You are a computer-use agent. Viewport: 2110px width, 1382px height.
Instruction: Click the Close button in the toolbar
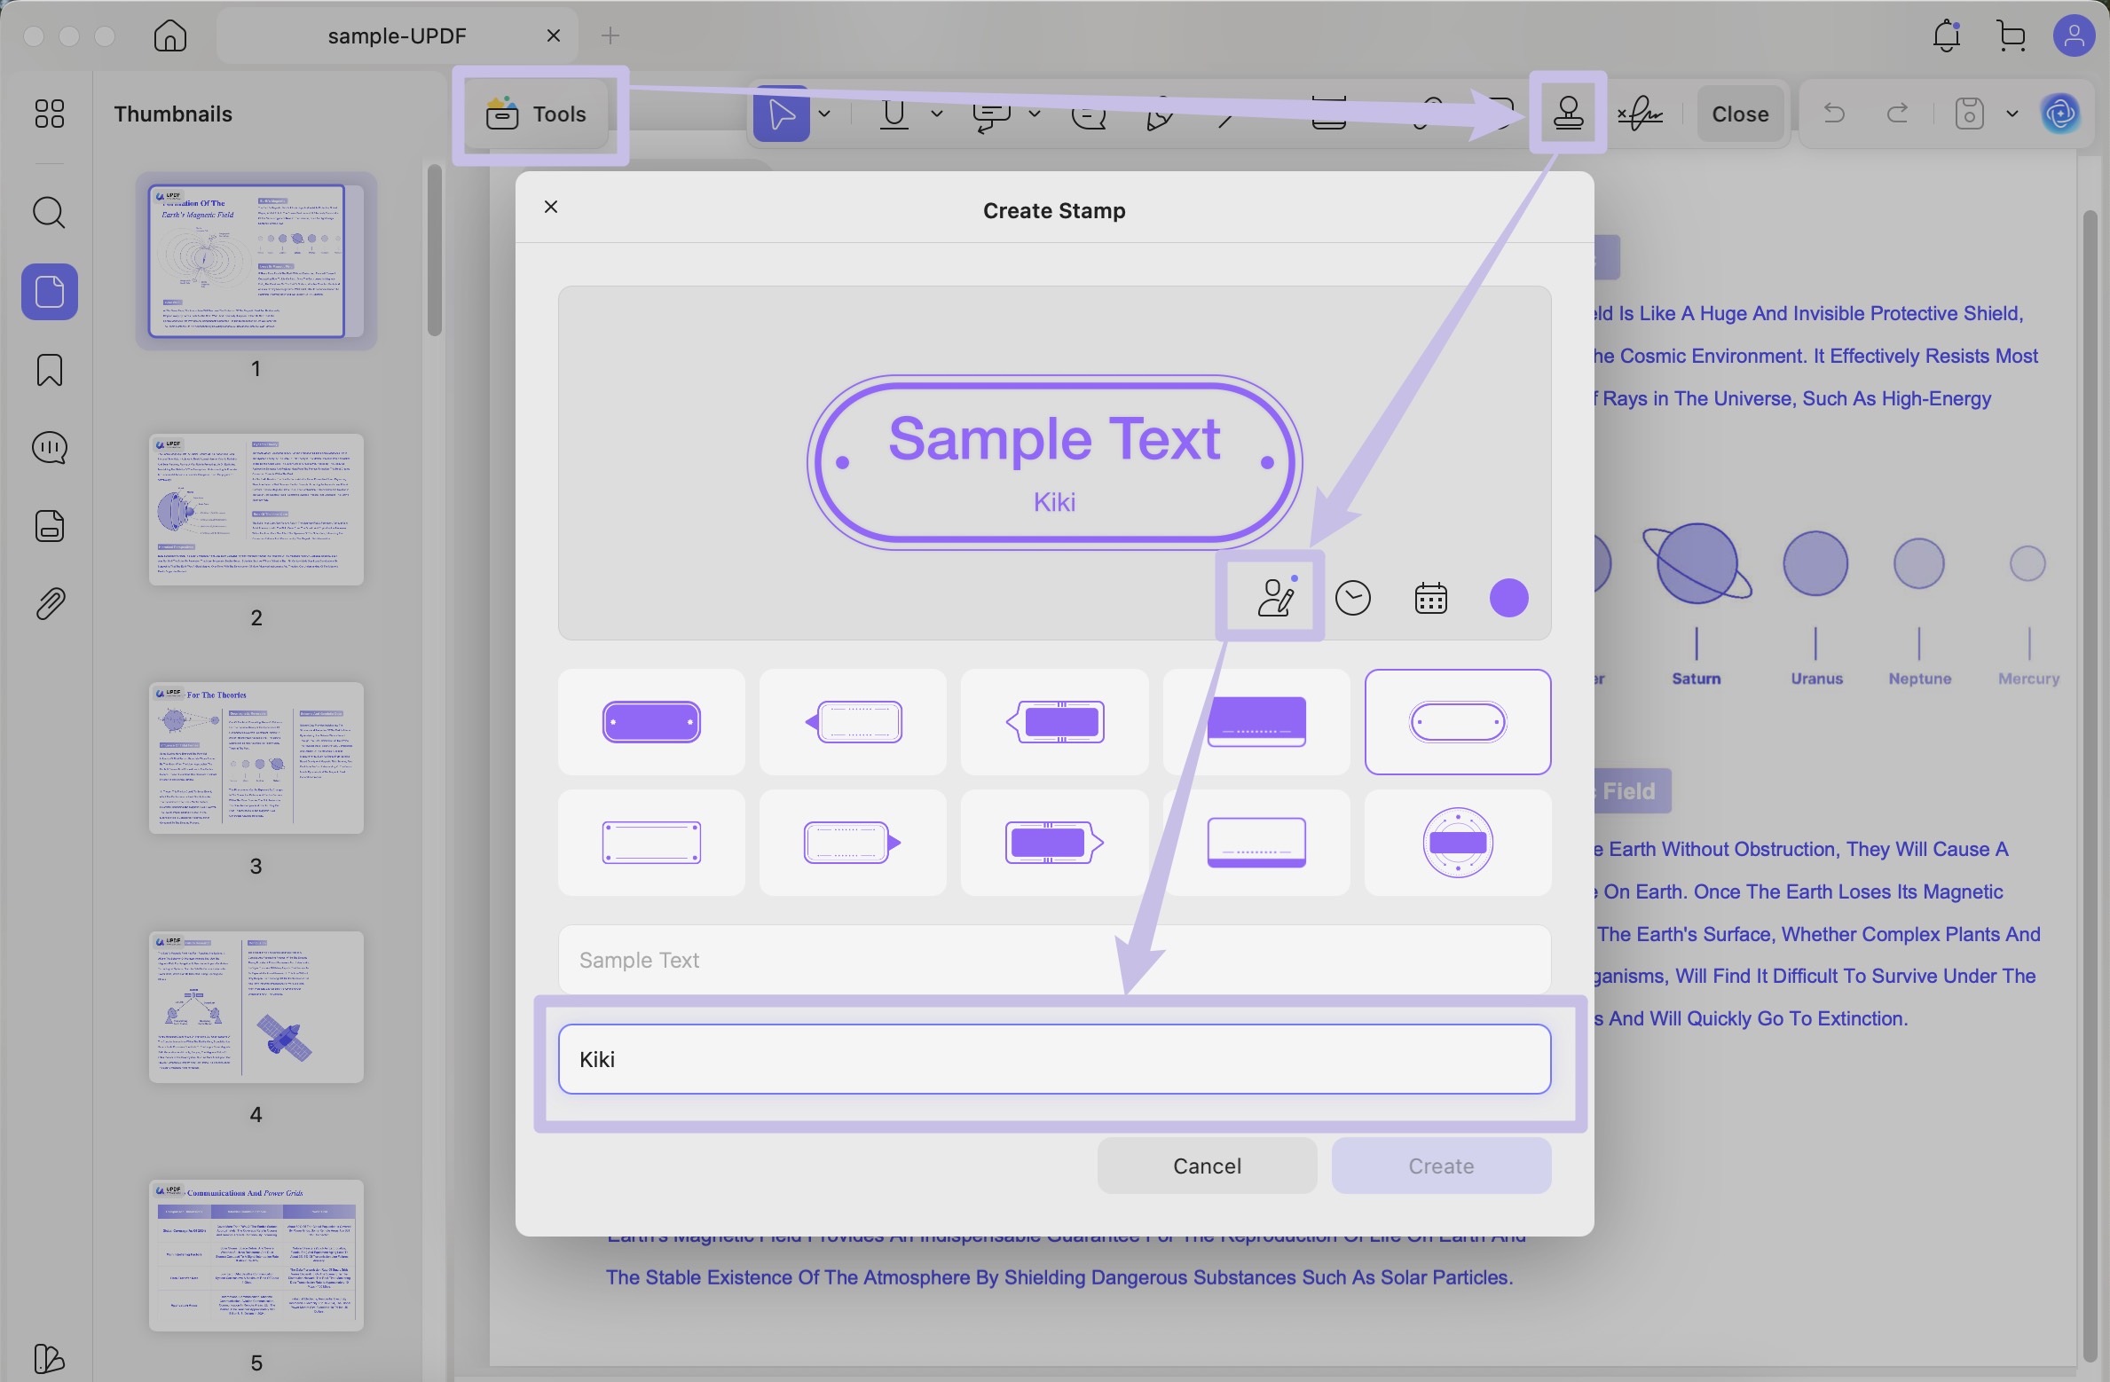coord(1738,114)
